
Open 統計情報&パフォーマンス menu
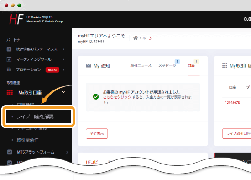click(x=37, y=49)
